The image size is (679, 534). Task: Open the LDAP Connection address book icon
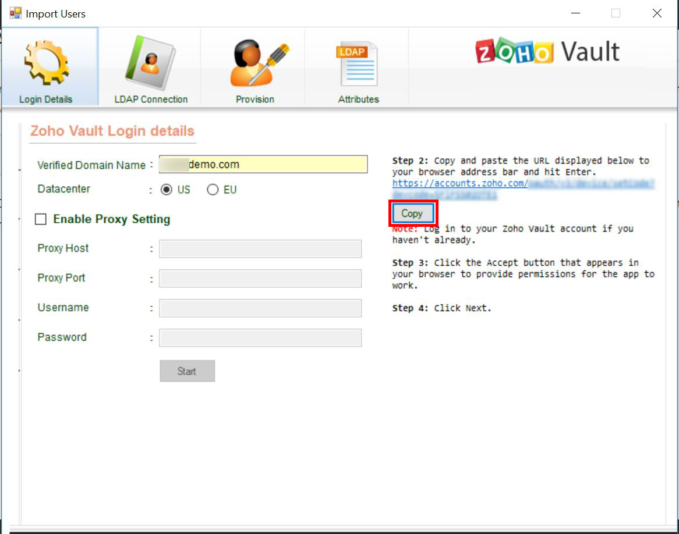[x=150, y=63]
